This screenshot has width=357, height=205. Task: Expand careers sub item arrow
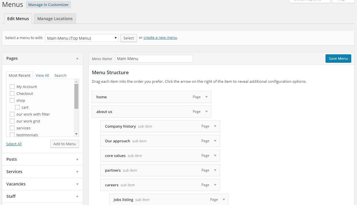[215, 185]
